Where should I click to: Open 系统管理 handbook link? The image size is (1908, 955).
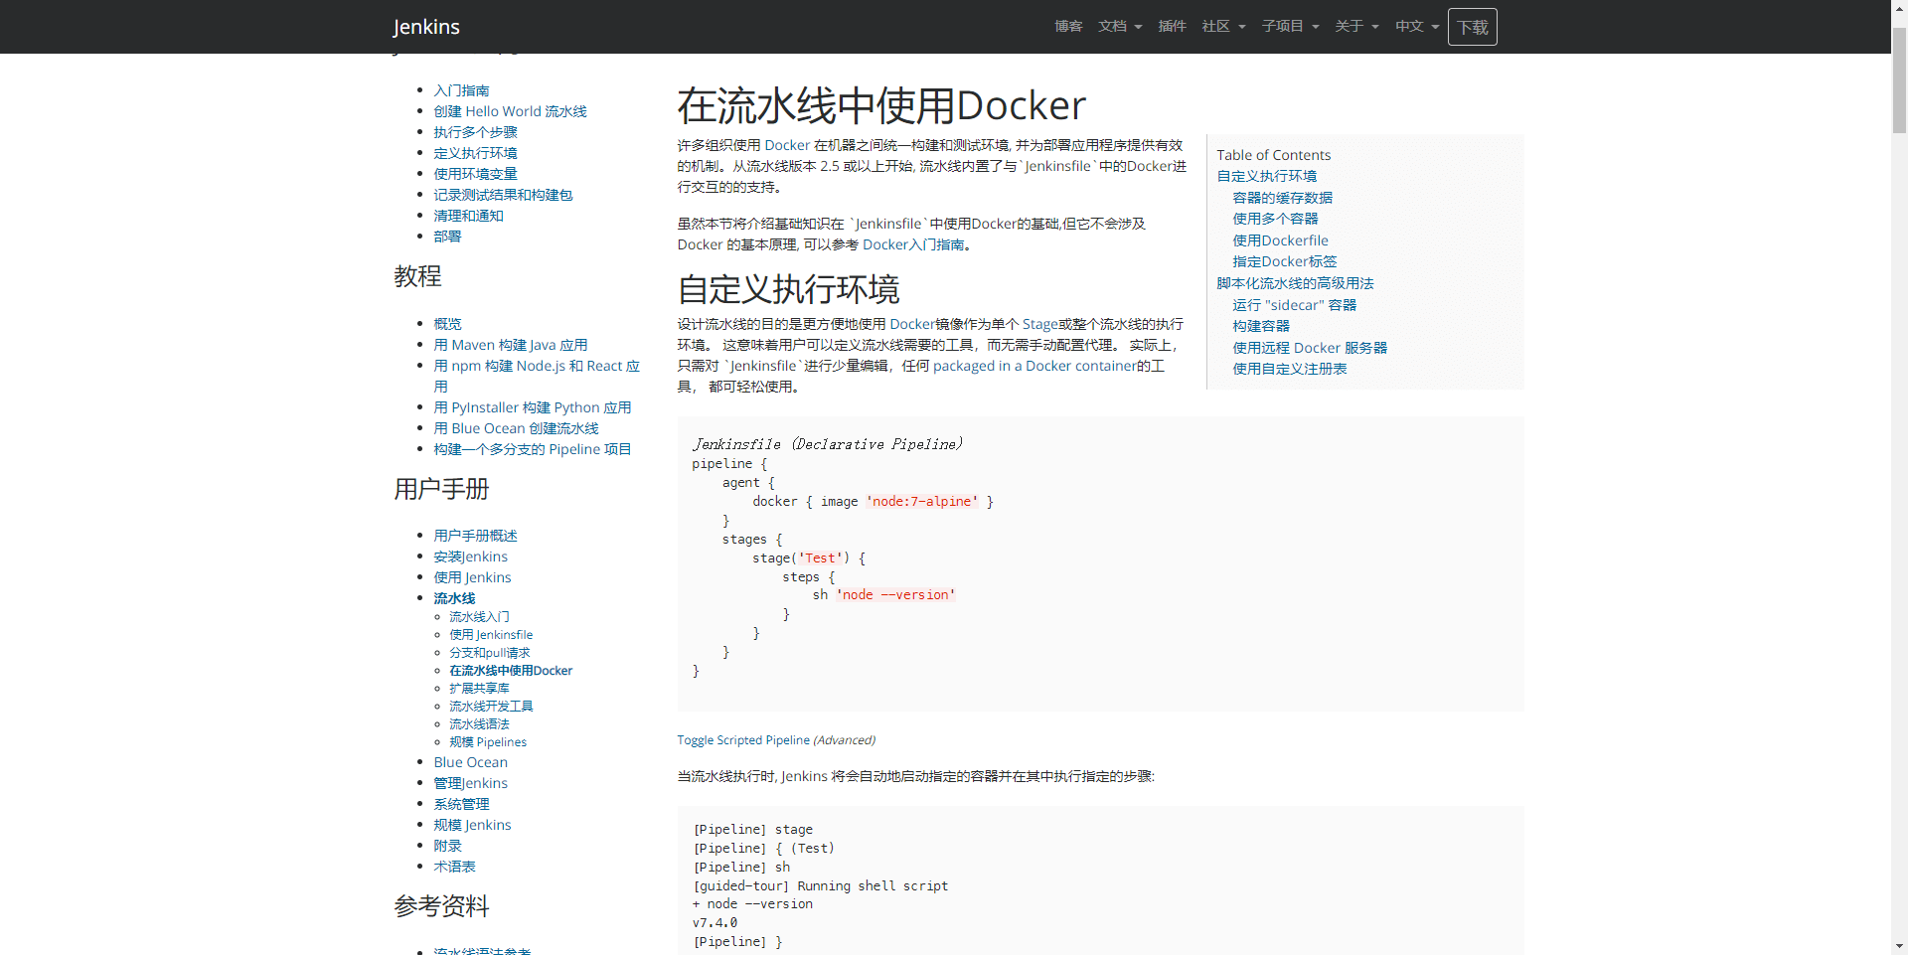461,804
